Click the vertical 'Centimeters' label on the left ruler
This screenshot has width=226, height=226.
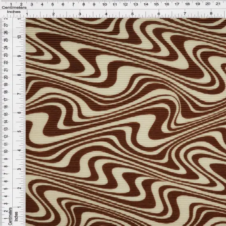point(10,216)
